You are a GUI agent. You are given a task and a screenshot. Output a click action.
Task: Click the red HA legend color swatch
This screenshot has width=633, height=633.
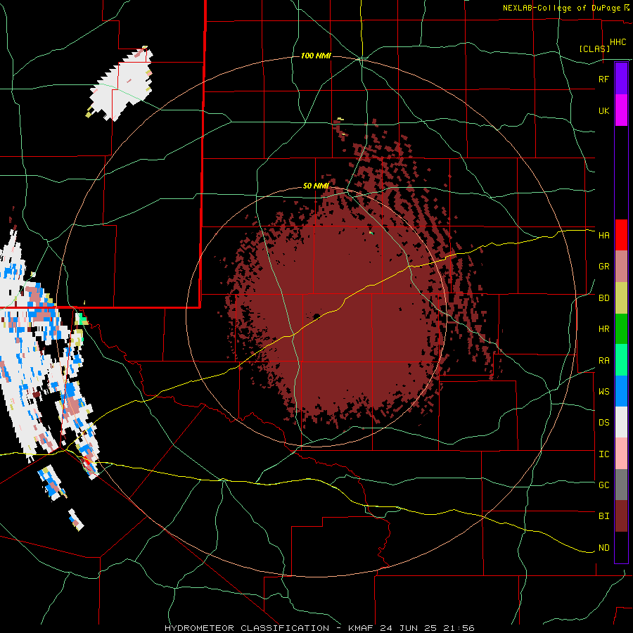[621, 235]
